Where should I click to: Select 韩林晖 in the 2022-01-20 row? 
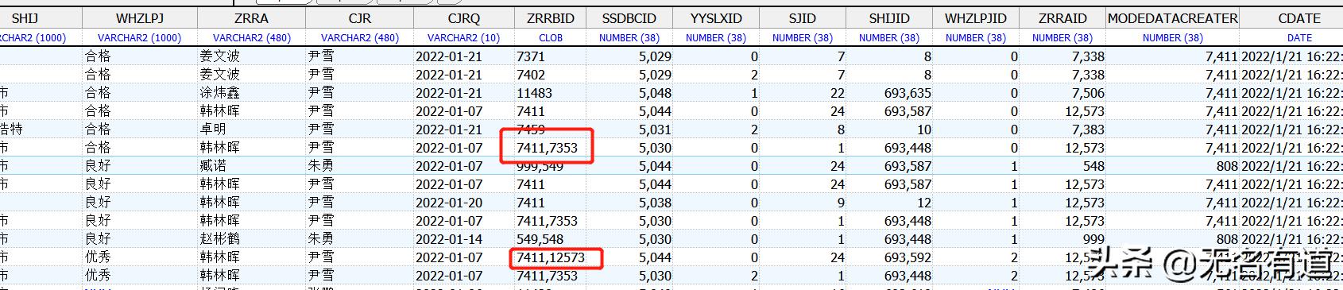point(220,203)
